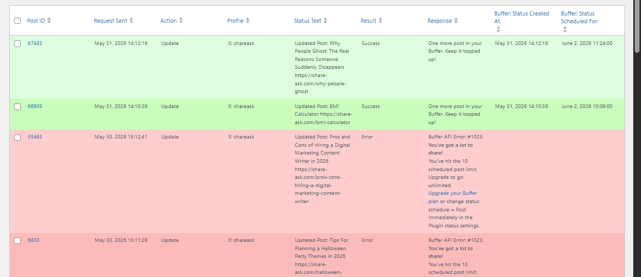The image size is (641, 277).
Task: Click the Error result for post 6803
Action: 367,240
